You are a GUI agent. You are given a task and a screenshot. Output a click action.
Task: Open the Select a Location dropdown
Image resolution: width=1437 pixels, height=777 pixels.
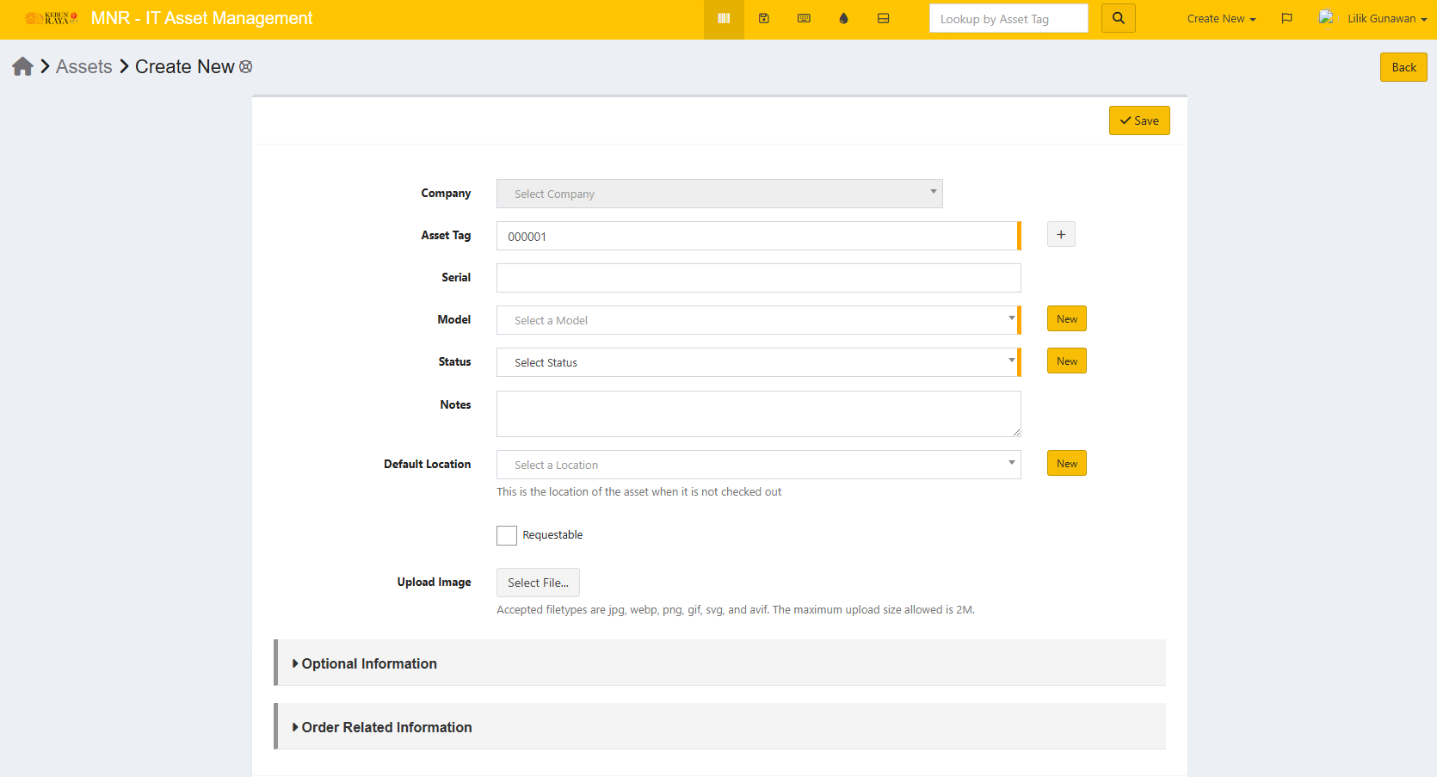(x=757, y=465)
